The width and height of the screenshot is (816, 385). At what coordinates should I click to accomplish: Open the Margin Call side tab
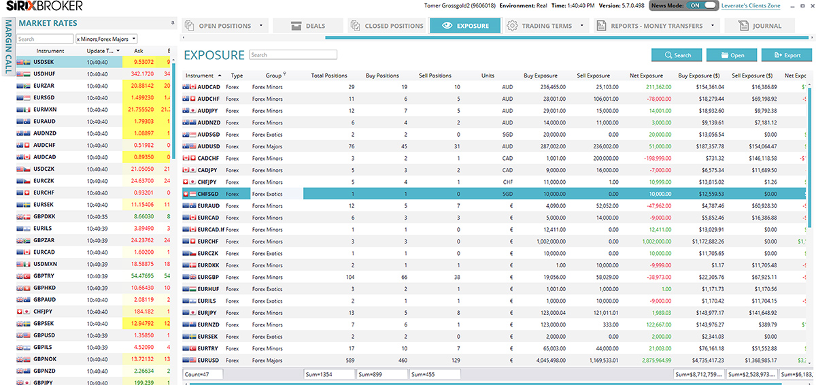(7, 48)
